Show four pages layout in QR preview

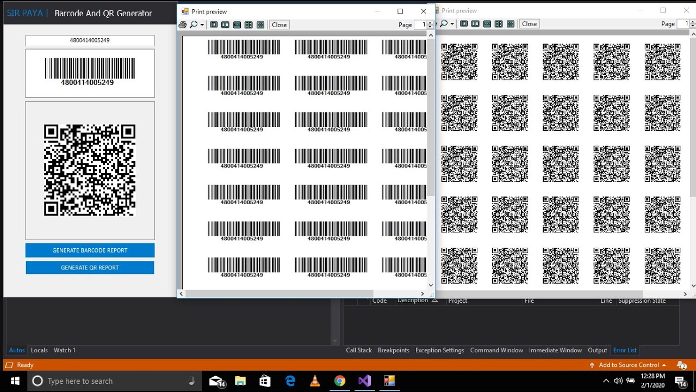tap(499, 23)
